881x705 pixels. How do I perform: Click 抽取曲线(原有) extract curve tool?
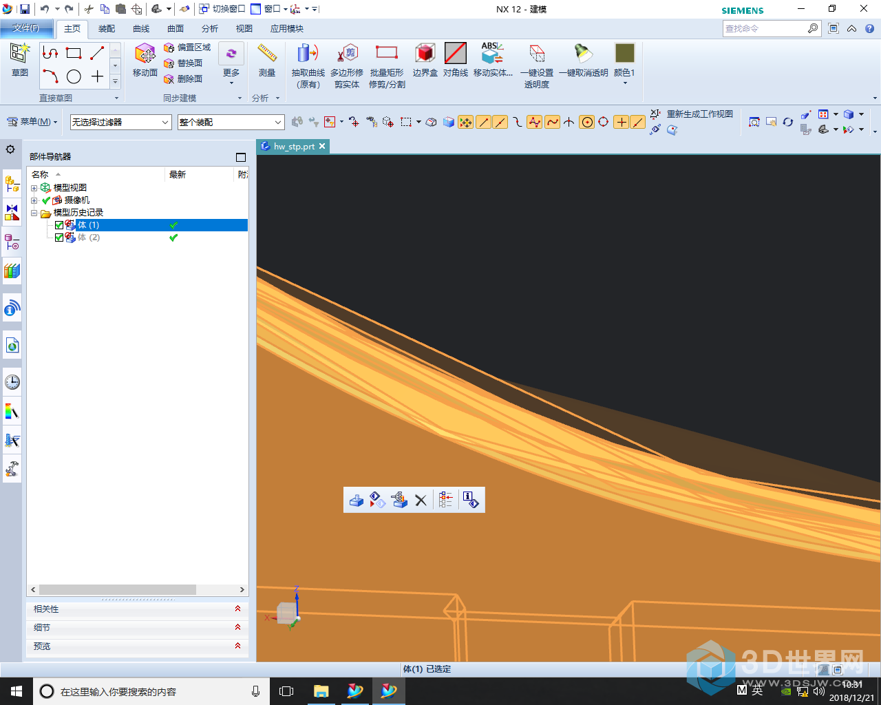point(308,66)
